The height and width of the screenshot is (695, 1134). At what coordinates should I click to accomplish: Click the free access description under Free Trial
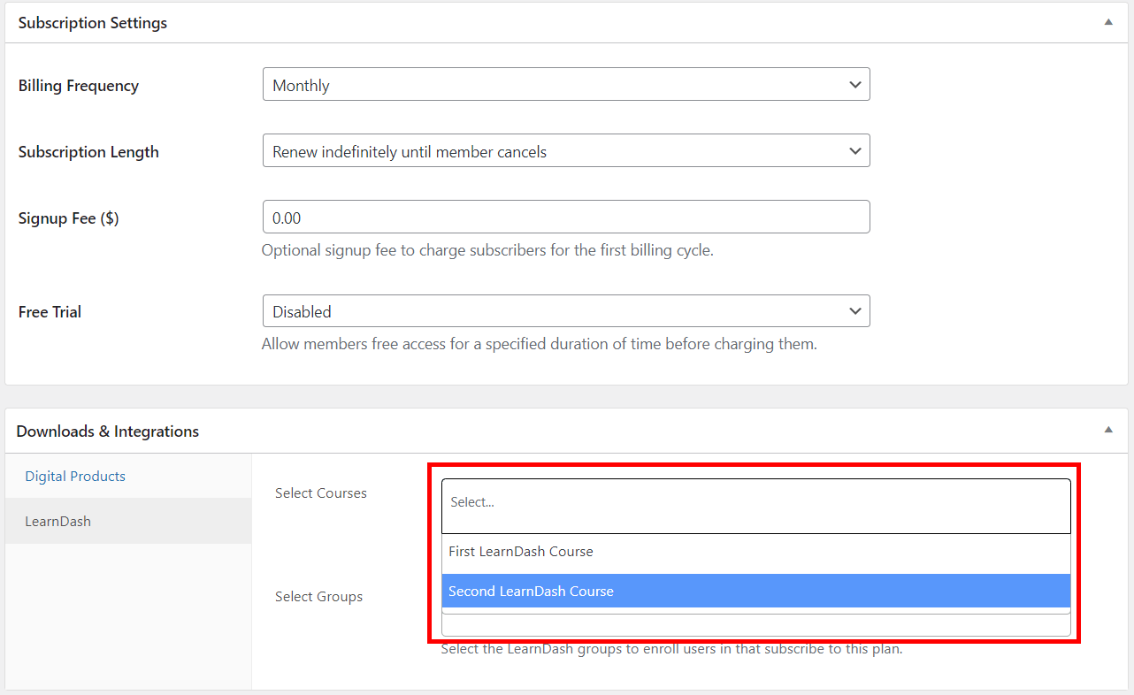540,344
